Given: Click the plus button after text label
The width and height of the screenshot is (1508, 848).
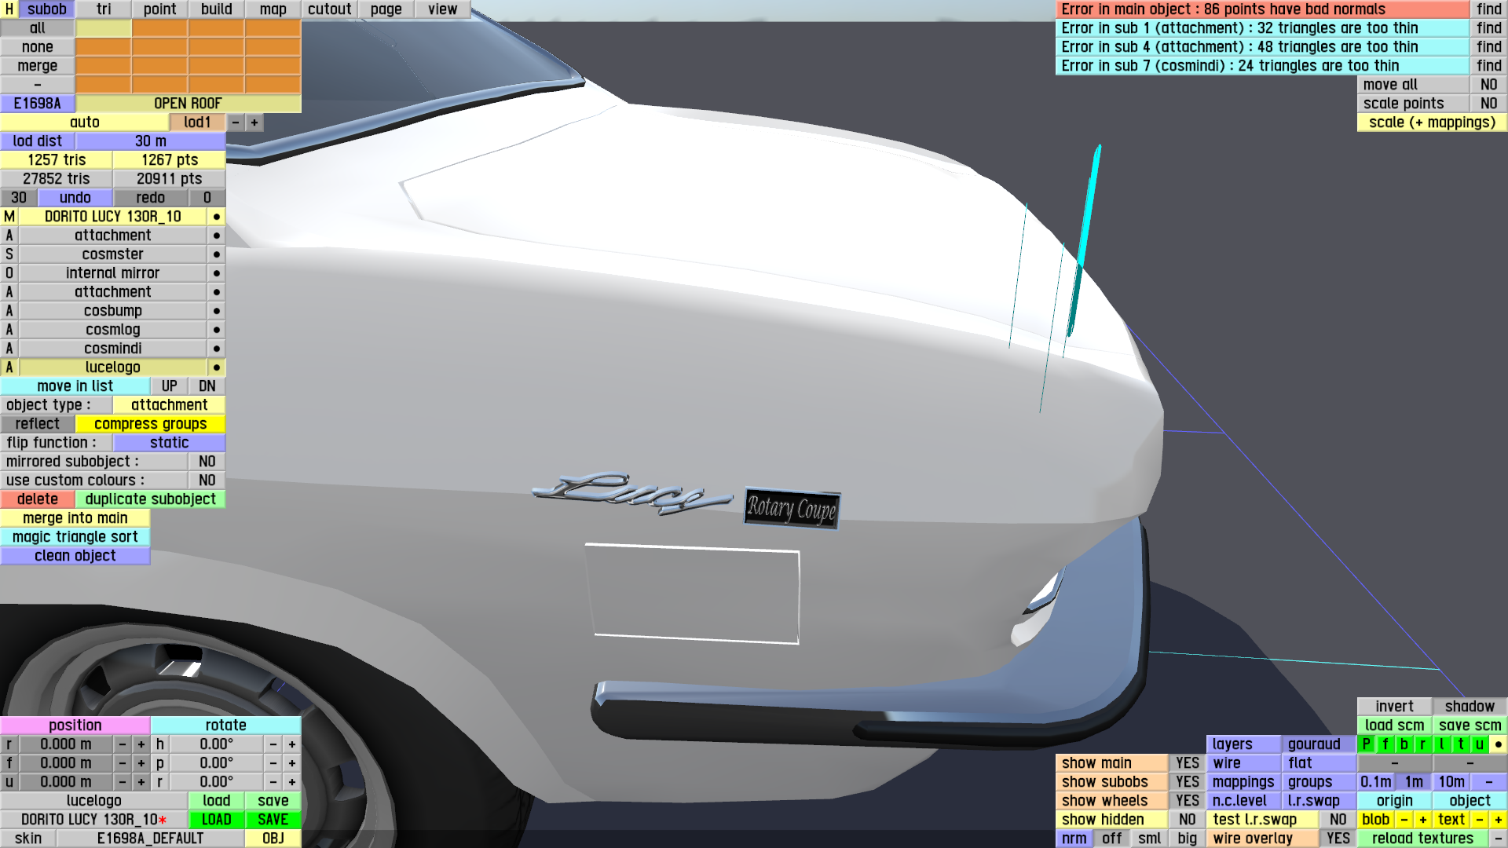Looking at the screenshot, I should (x=1498, y=820).
